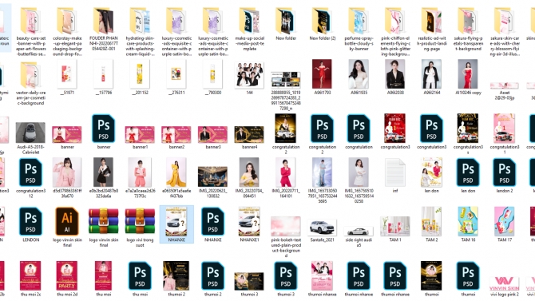This screenshot has height=301, width=535.
Task: Select the __157796 image thumbnail
Action: tap(103, 74)
